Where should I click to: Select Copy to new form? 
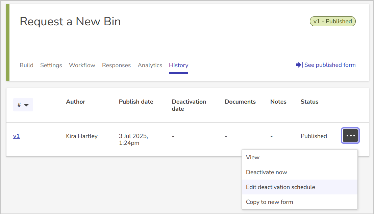300,202
